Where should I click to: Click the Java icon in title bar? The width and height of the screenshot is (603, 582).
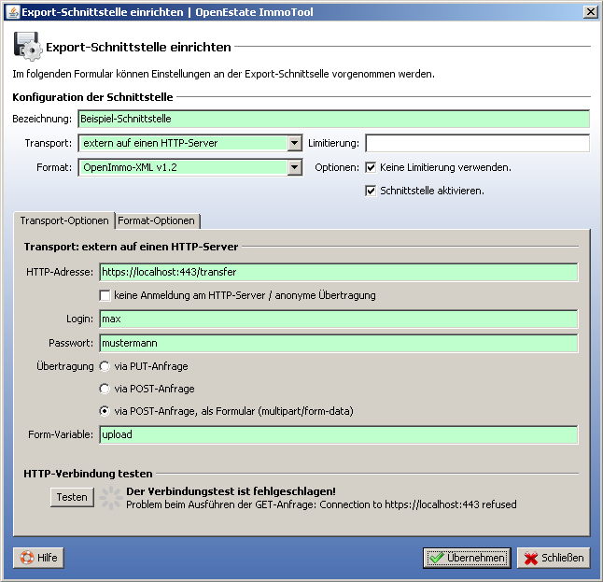[13, 12]
